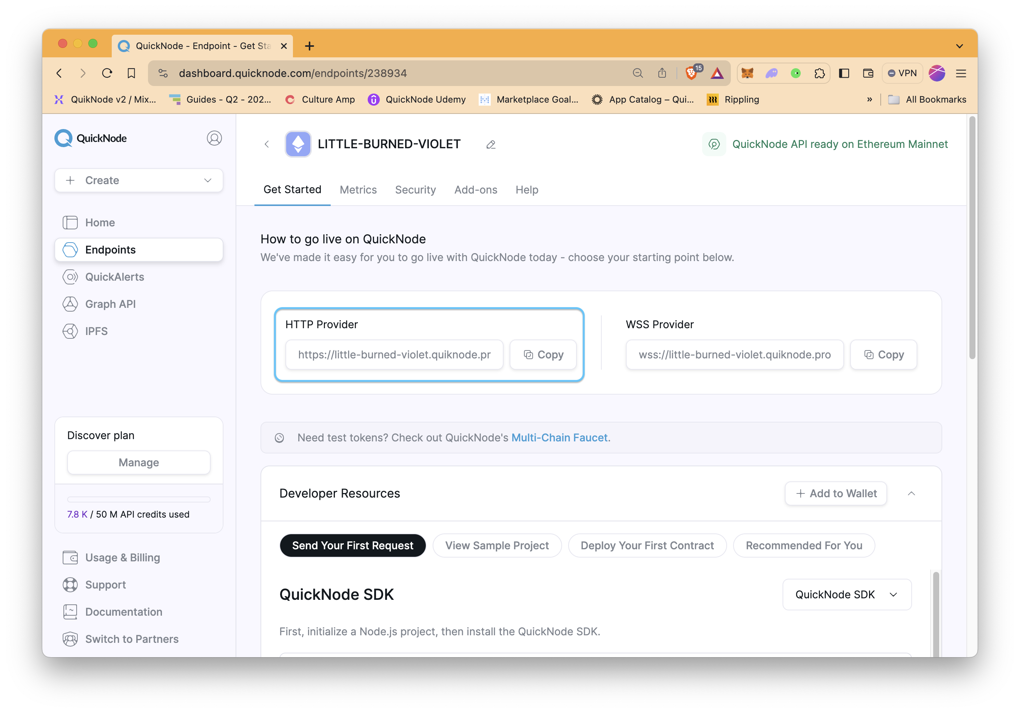Switch to the Get Started tab
The height and width of the screenshot is (713, 1020).
click(292, 190)
